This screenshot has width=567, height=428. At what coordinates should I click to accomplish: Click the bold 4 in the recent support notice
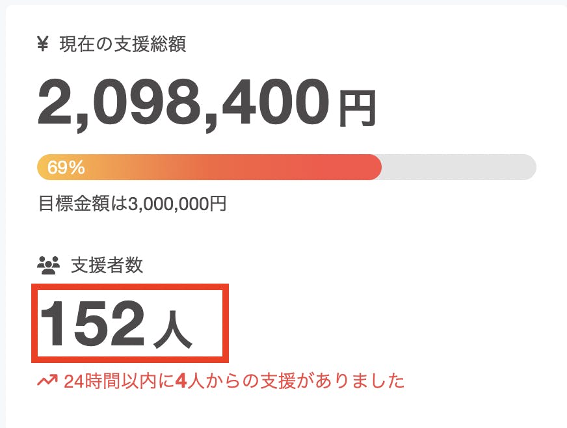pos(181,381)
